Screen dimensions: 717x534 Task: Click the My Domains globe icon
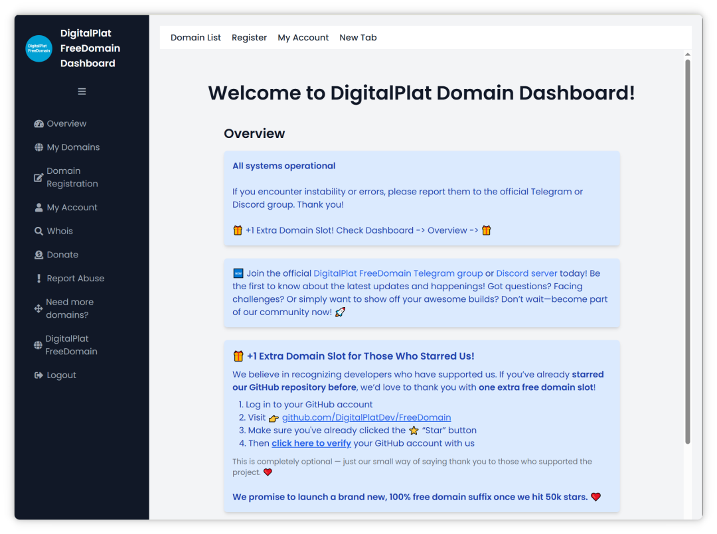(39, 147)
